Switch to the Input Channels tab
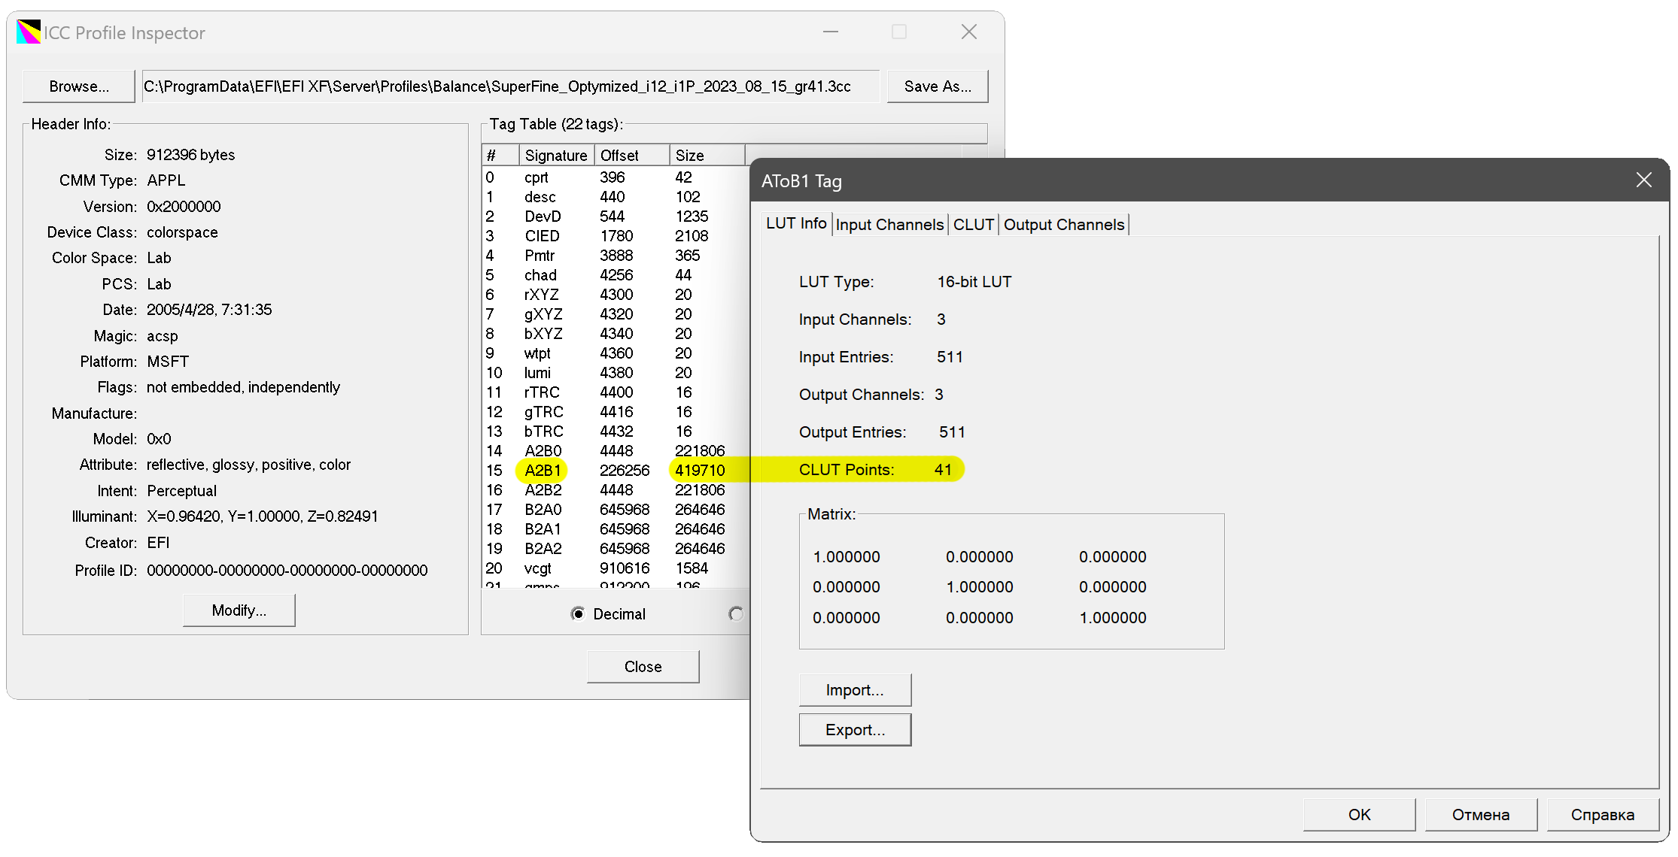This screenshot has width=1678, height=857. (x=889, y=225)
